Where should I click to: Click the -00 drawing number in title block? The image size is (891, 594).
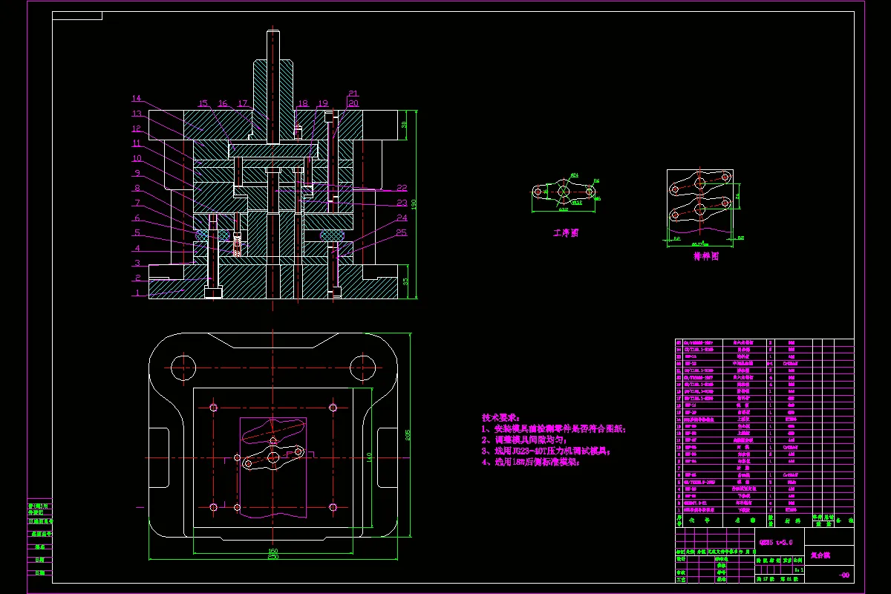[843, 575]
